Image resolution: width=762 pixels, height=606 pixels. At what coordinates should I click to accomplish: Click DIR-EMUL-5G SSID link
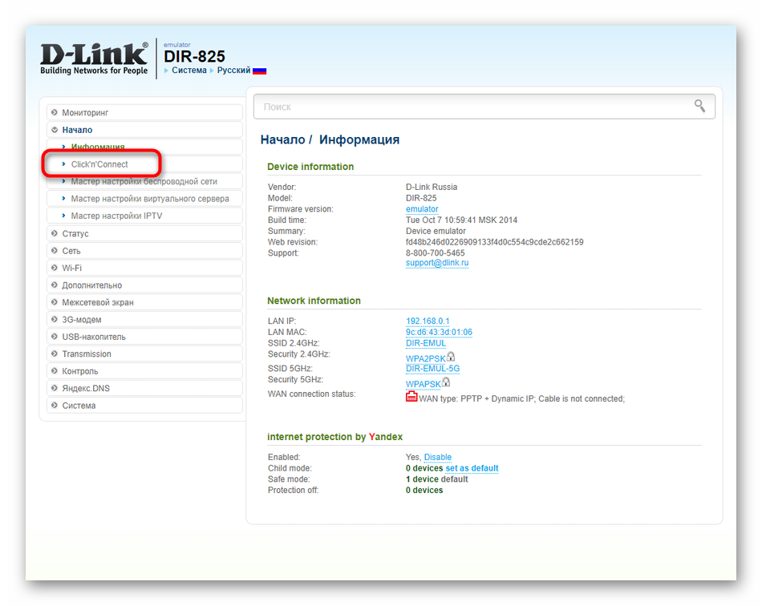432,369
